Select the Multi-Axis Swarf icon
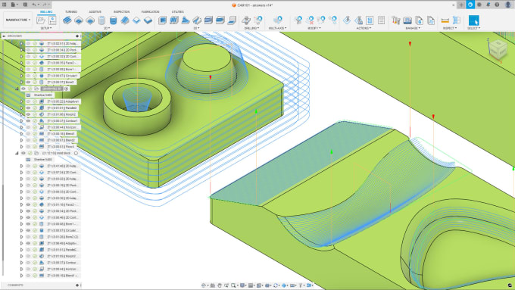Viewport: 515px width, 290px height. click(278, 20)
